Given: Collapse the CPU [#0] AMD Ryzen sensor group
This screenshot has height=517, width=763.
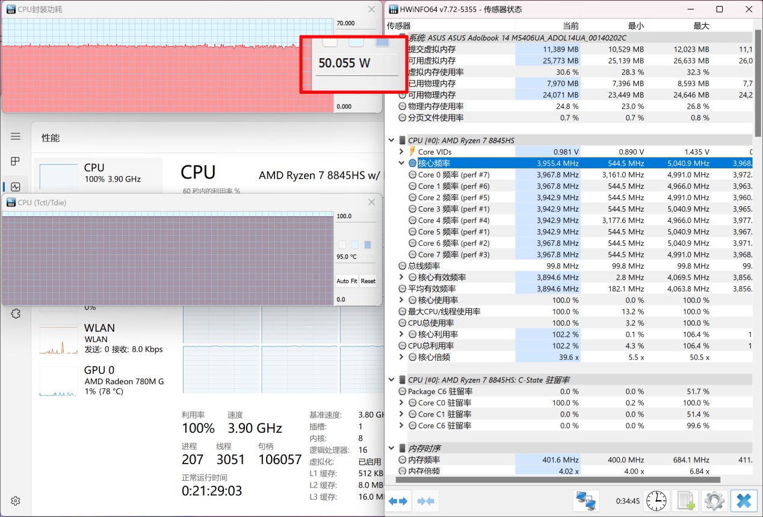Looking at the screenshot, I should click(x=392, y=141).
